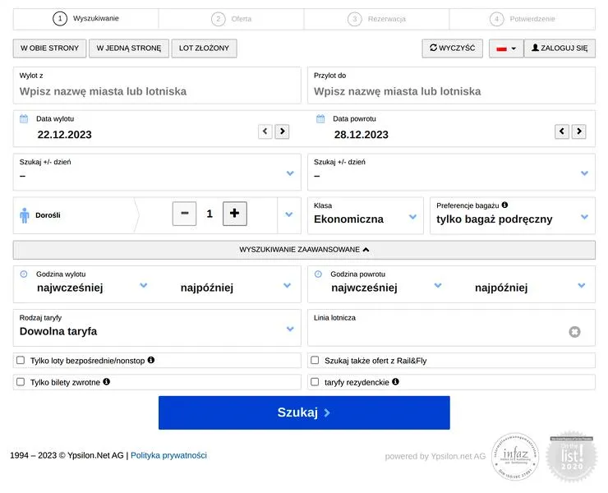This screenshot has width=608, height=493.
Task: Enable Tylko bilety zwrotne checkbox
Action: 21,382
